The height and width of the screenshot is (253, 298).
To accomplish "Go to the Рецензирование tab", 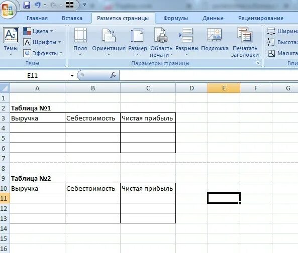I will [261, 18].
